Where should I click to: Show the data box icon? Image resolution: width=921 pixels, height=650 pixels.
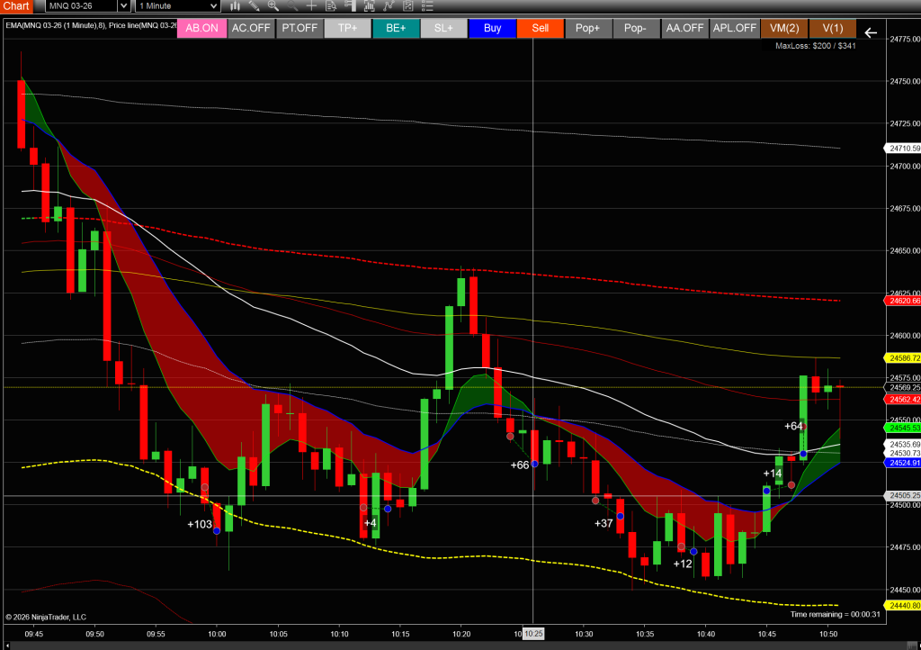tap(330, 5)
